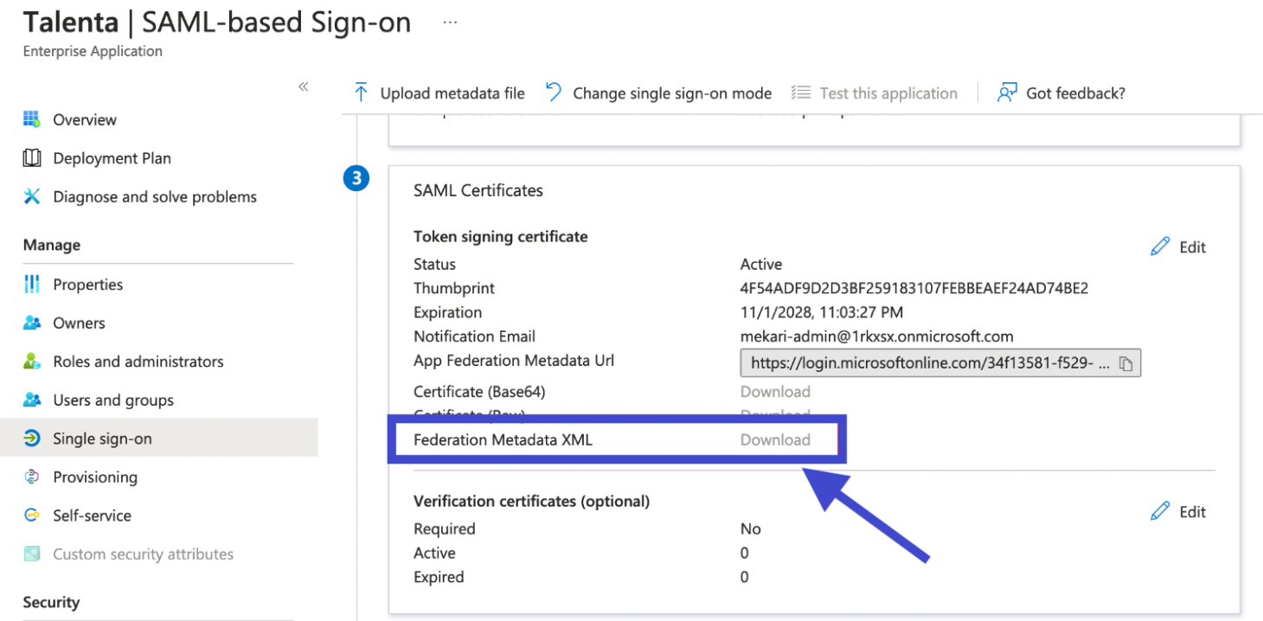Click the Security section header
The image size is (1263, 621).
tap(51, 602)
